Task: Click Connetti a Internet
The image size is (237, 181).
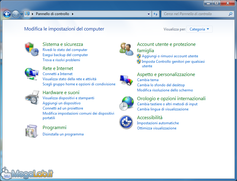Action: (x=57, y=74)
